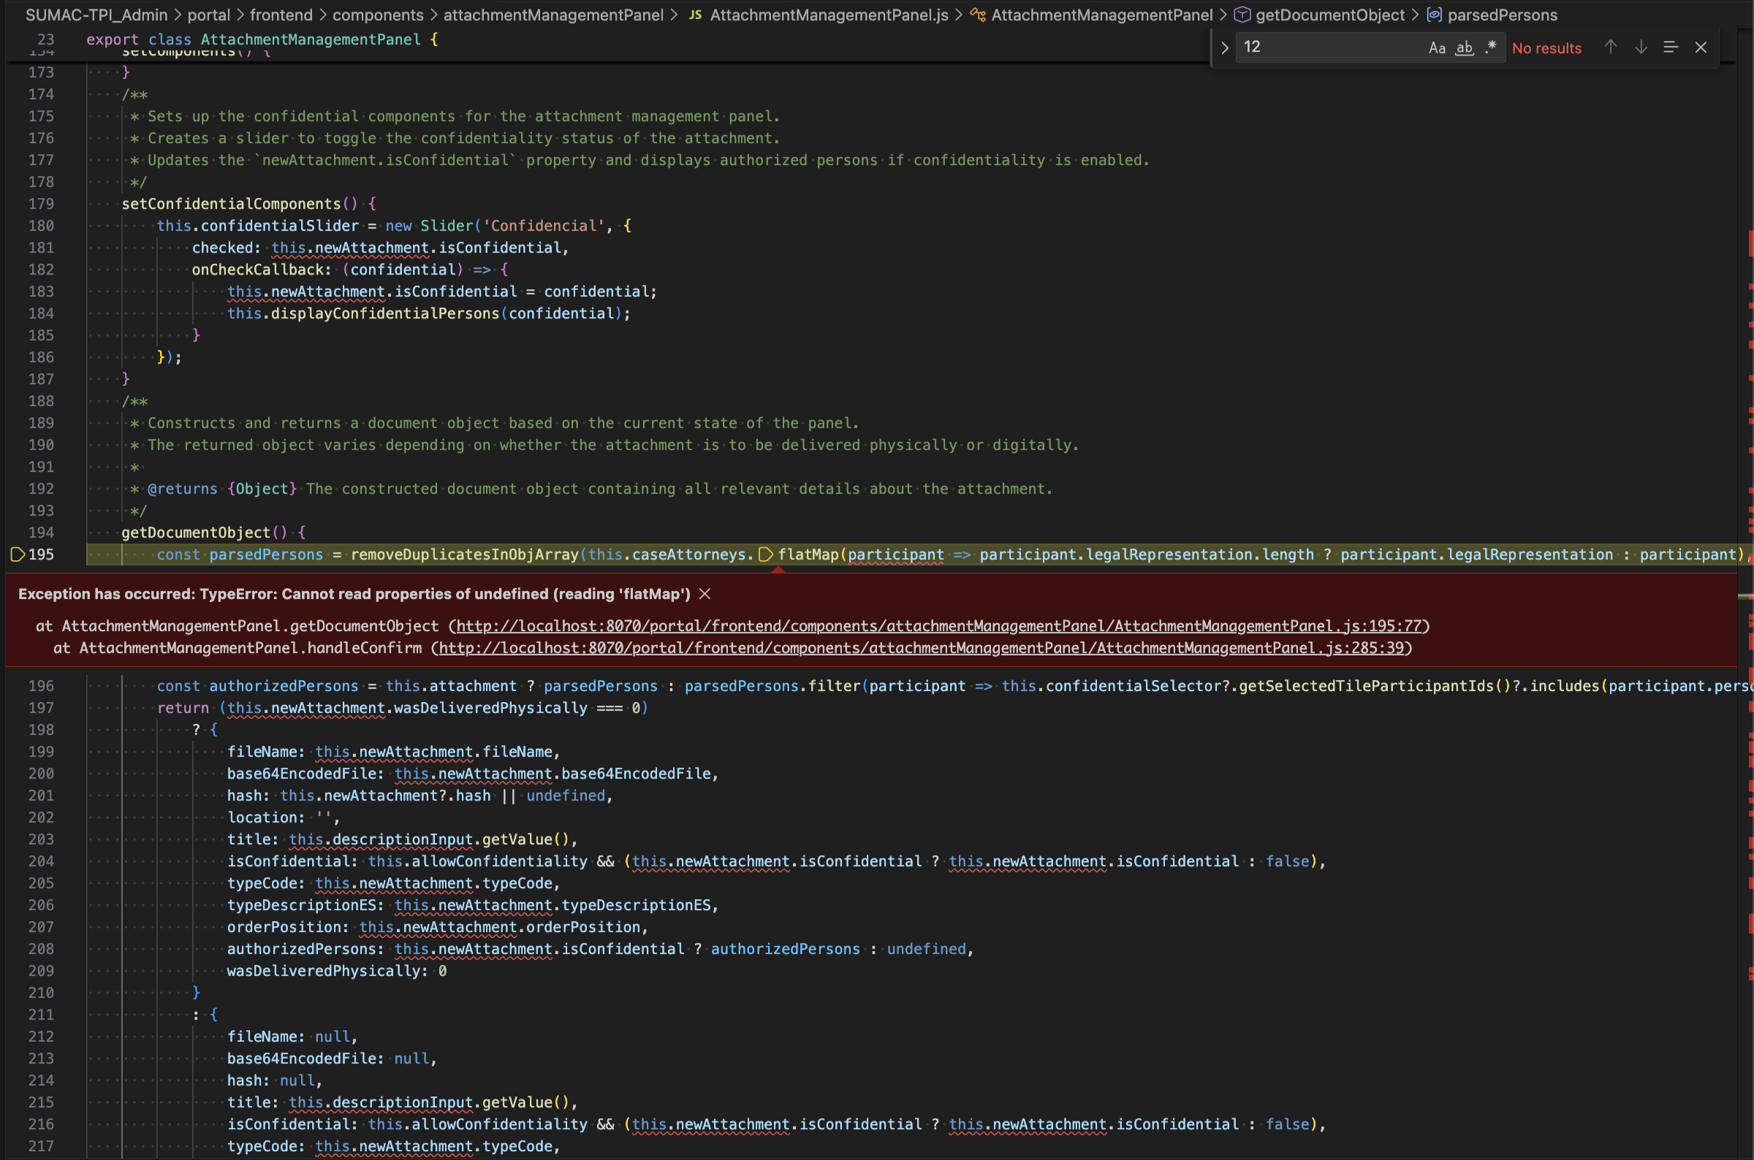This screenshot has height=1160, width=1754.
Task: Click inline breakpoint icon before flatMap
Action: tap(766, 555)
